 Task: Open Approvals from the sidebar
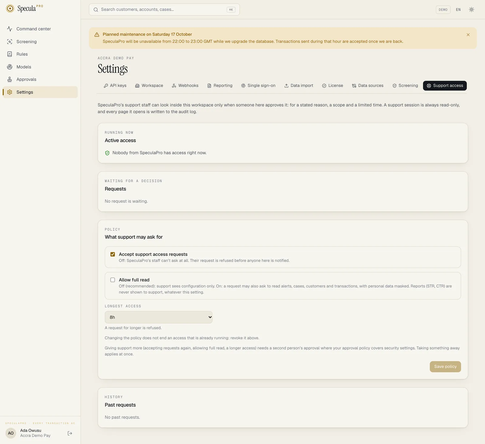pos(40,79)
